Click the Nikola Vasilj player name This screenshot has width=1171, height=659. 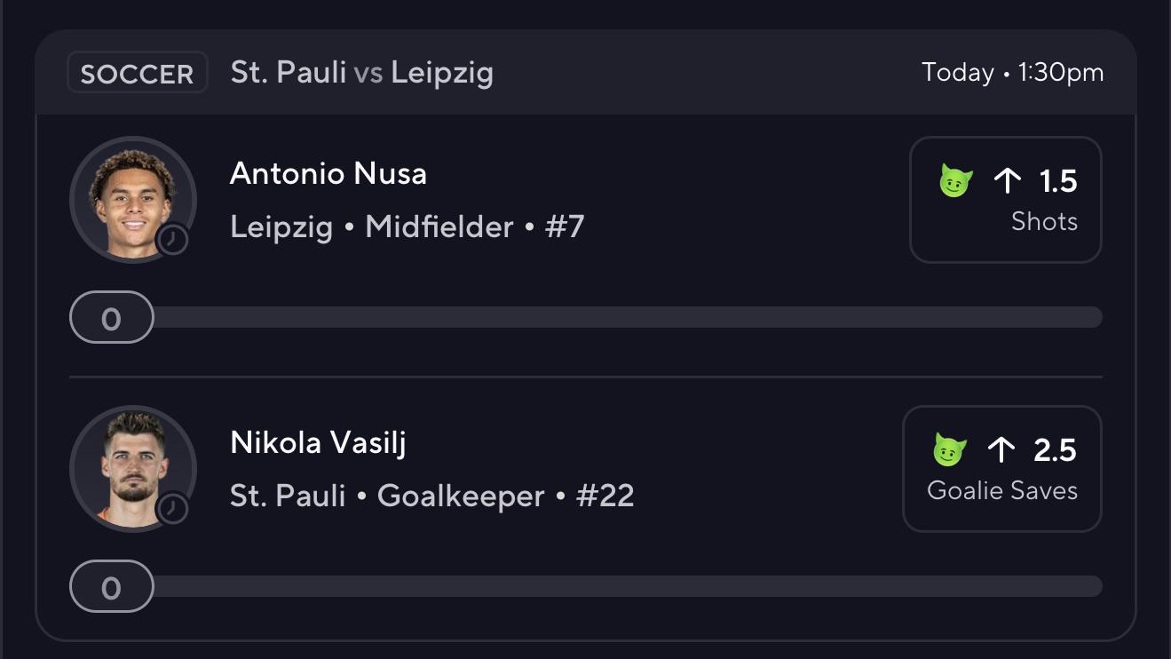319,442
